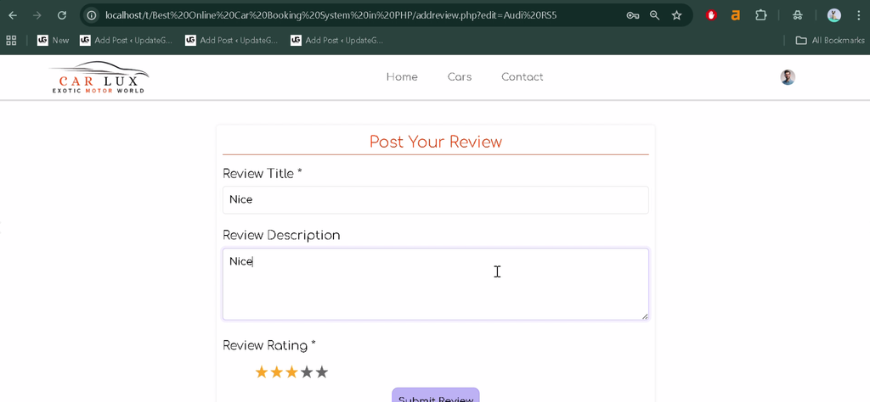The image size is (870, 402).
Task: Open the red ad blocker extension icon
Action: click(711, 15)
